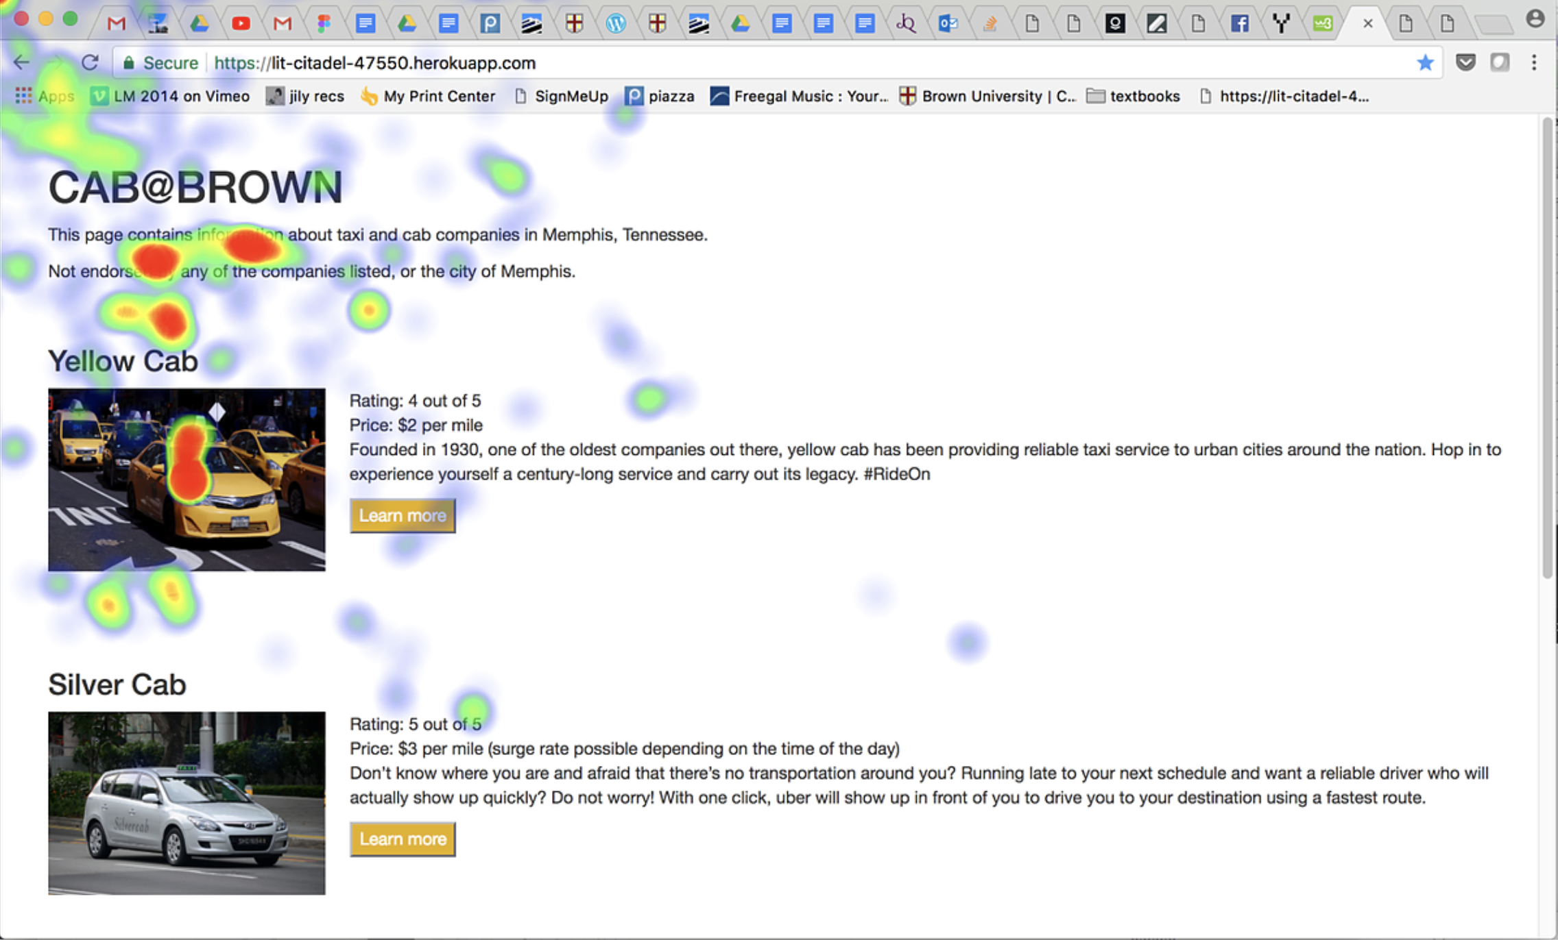Reload the page

(90, 62)
